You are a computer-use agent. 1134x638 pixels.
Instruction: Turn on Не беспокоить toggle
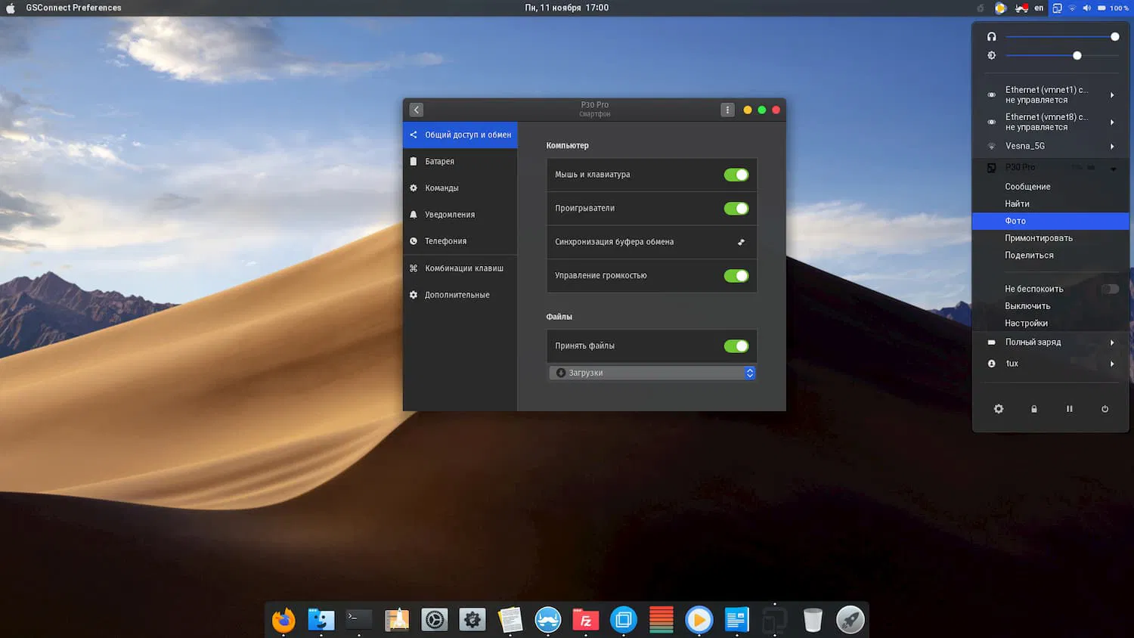click(x=1109, y=289)
